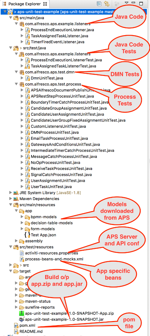This screenshot has width=150, height=336.
Task: Click the src/main/java source folder icon
Action: pyautogui.click(x=16, y=18)
